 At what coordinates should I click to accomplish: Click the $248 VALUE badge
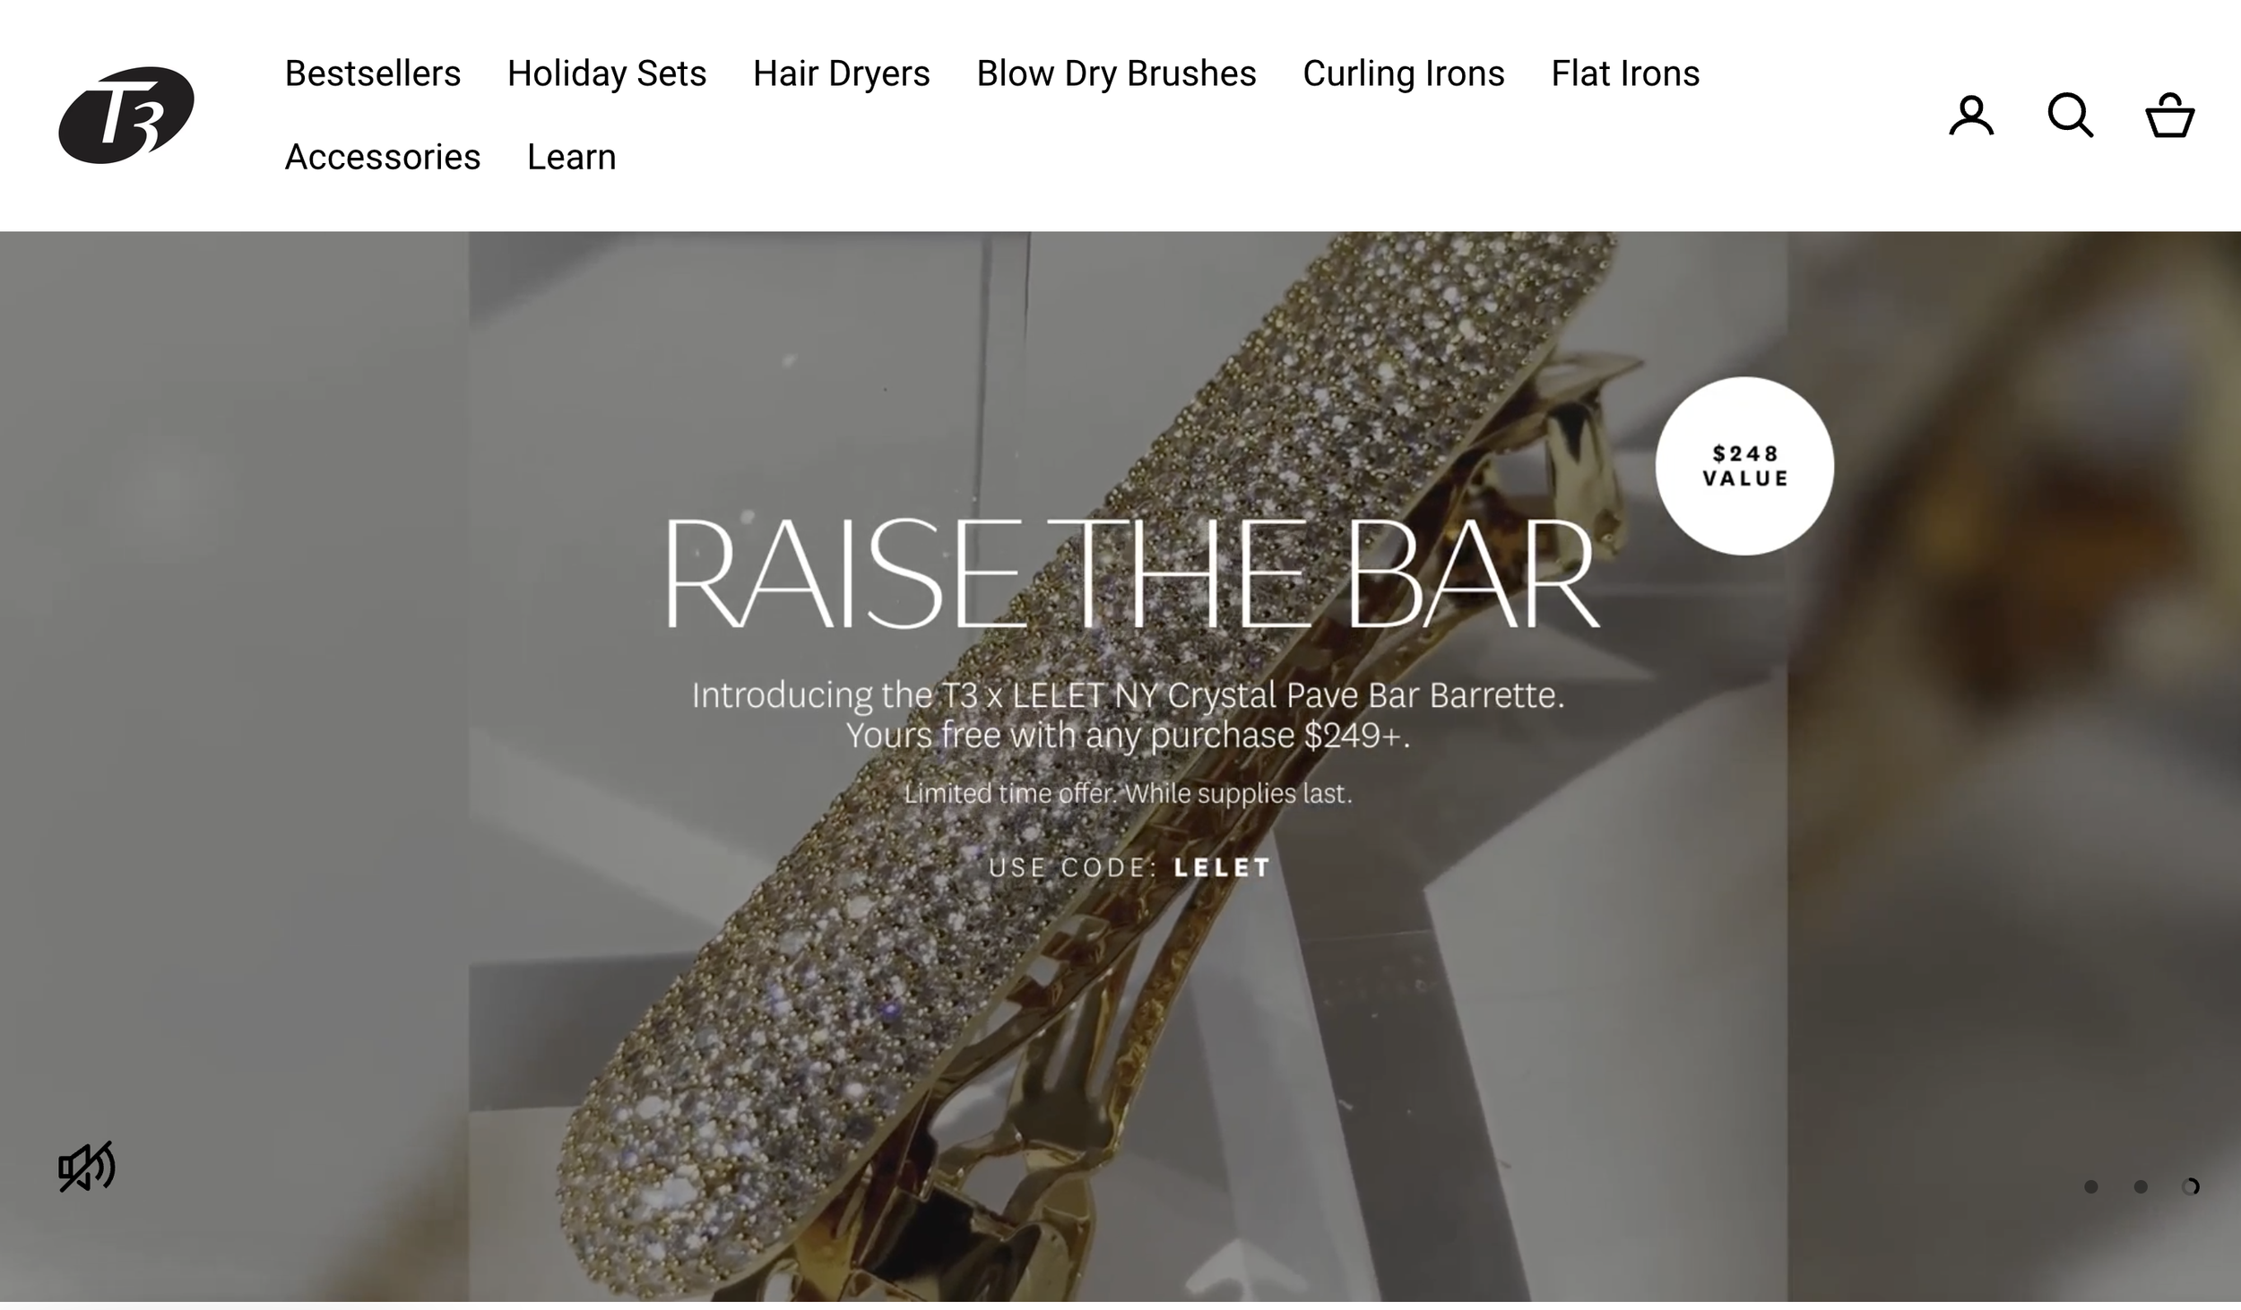[1744, 466]
